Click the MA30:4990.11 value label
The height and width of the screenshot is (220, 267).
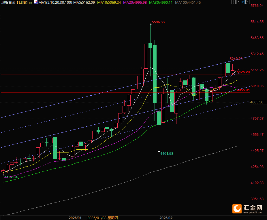point(161,3)
